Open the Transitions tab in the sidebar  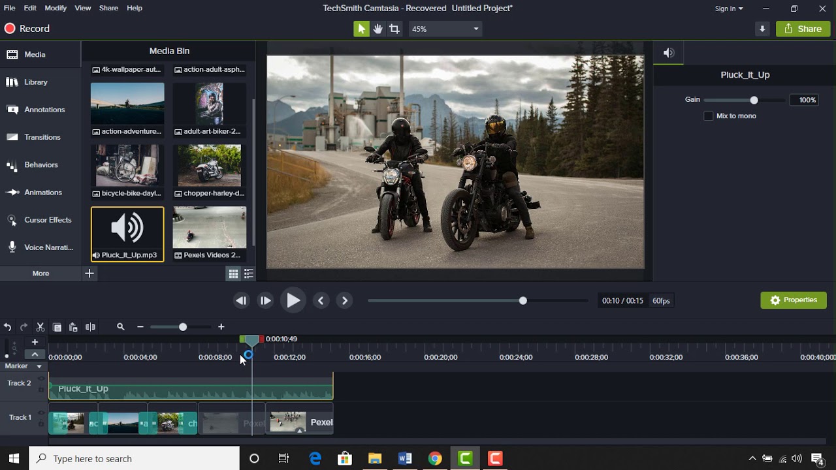42,137
